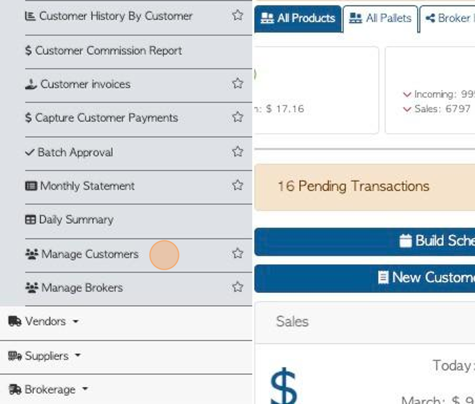Select the All Products tab
Screen dimensions: 475x404
pyautogui.click(x=298, y=19)
